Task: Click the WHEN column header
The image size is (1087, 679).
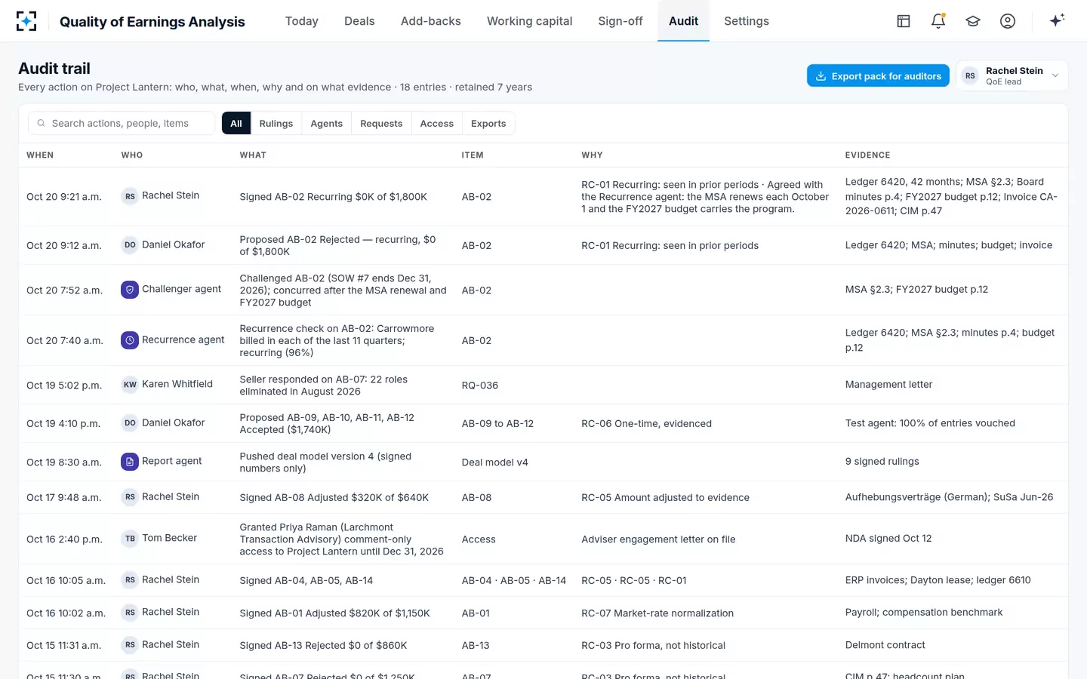Action: [x=40, y=155]
